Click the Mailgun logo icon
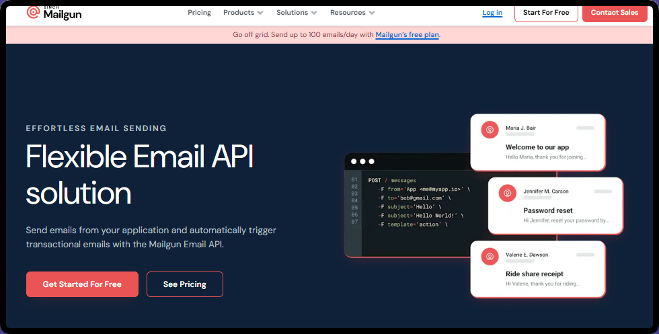Screen dimensions: 659x334 coord(33,12)
